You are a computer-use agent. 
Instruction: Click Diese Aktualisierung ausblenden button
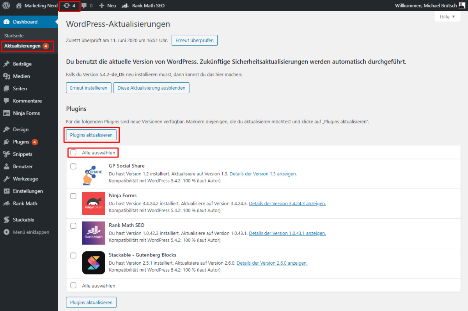coord(151,88)
